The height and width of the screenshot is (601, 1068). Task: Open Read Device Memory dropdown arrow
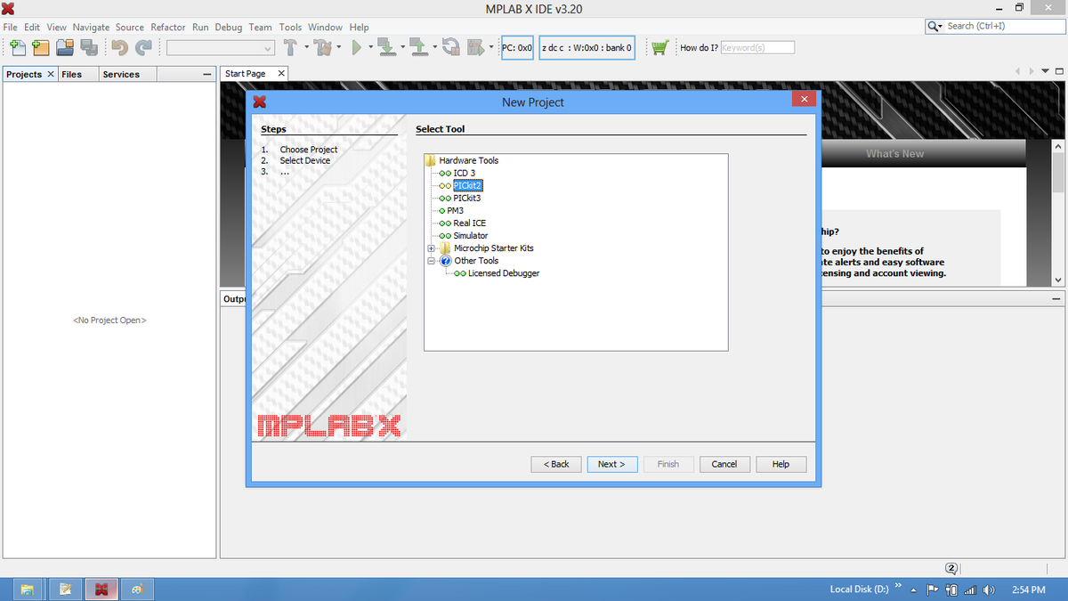[x=434, y=47]
